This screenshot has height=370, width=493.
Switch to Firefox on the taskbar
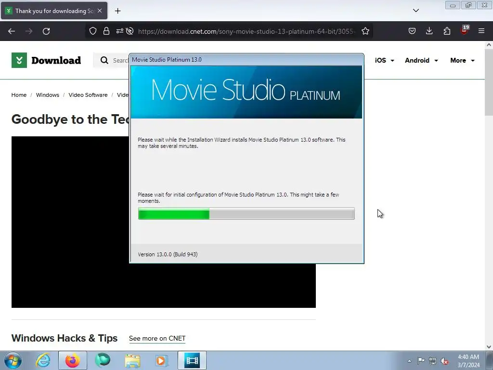tap(73, 360)
